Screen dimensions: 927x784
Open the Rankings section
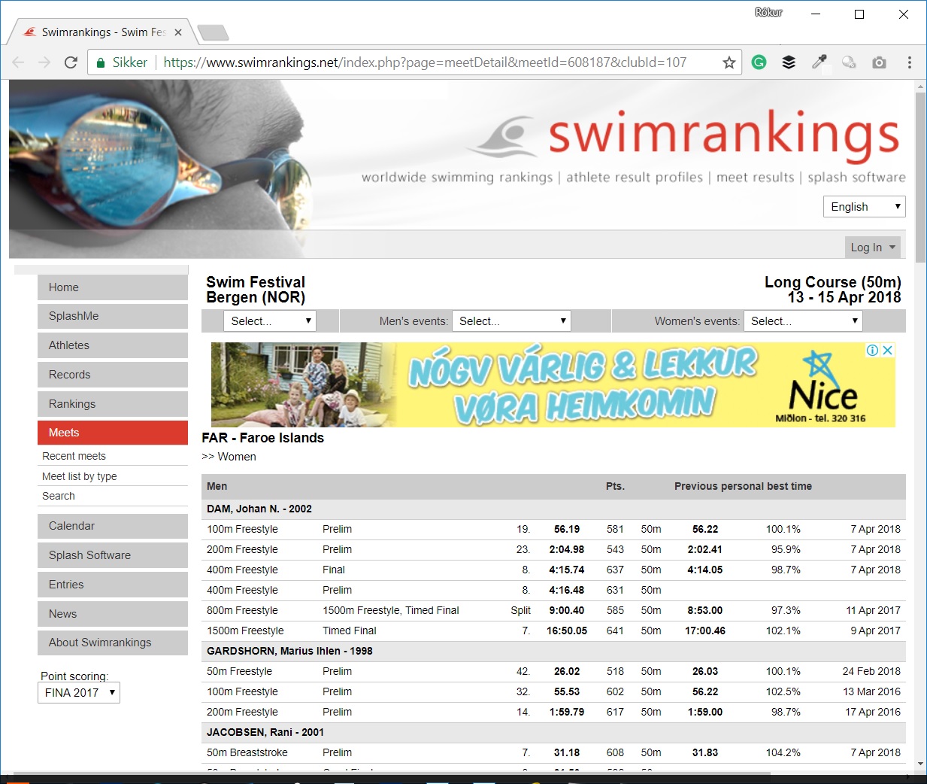click(113, 404)
